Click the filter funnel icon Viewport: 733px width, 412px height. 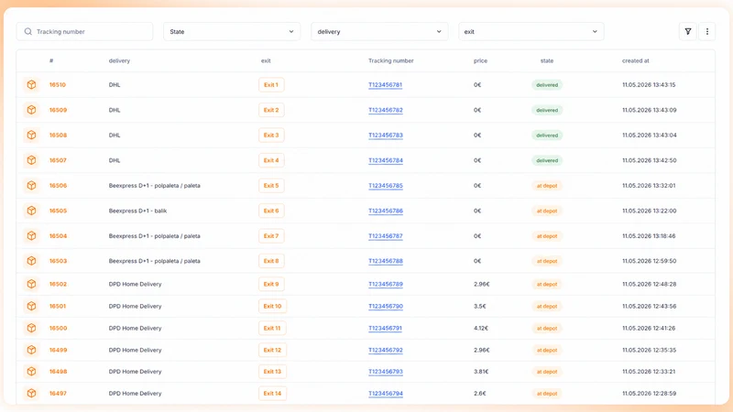688,32
